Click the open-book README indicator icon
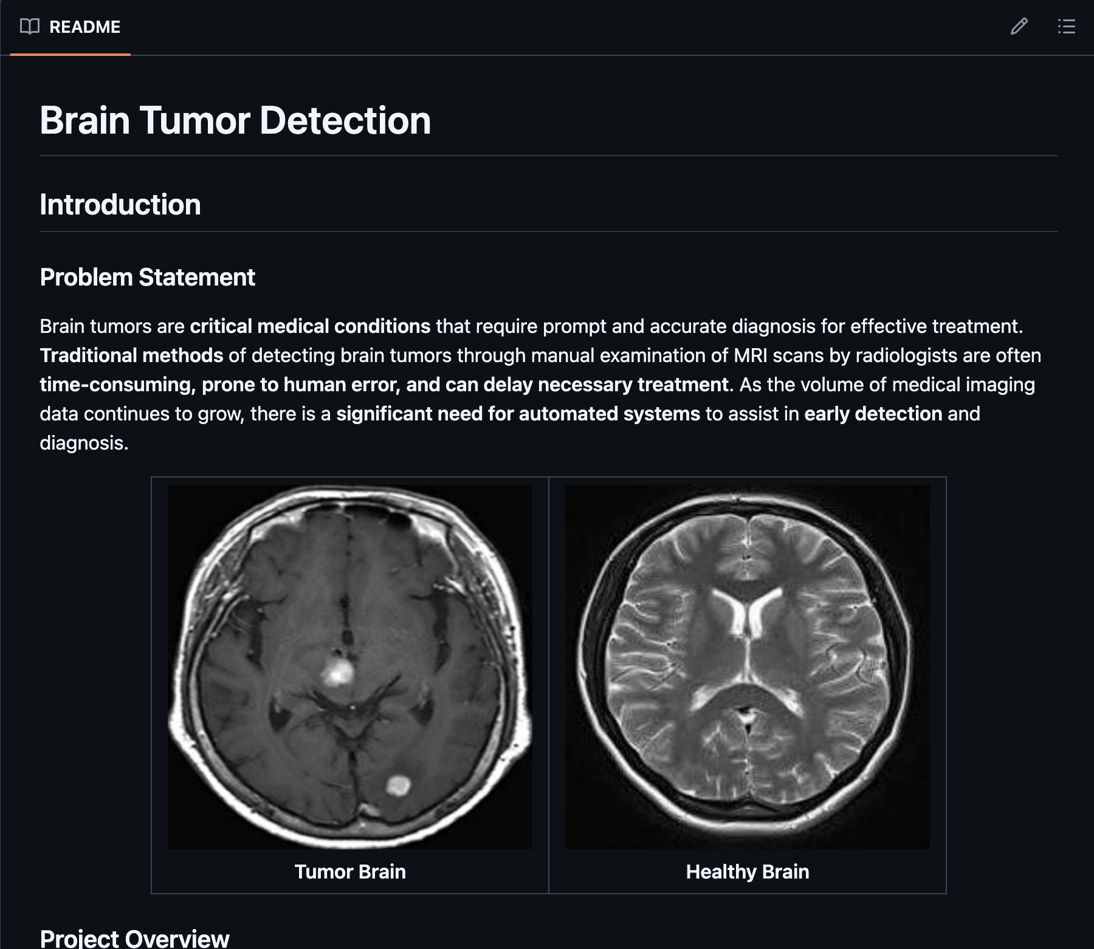This screenshot has width=1094, height=949. click(x=29, y=26)
